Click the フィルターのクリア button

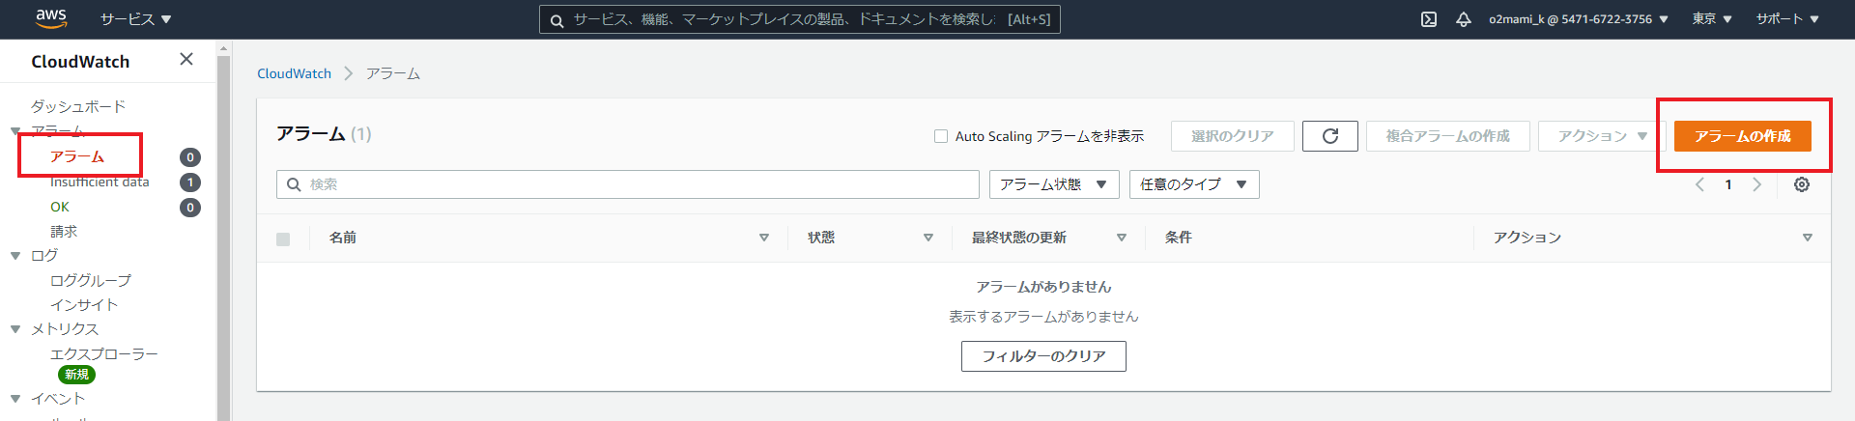point(1043,356)
